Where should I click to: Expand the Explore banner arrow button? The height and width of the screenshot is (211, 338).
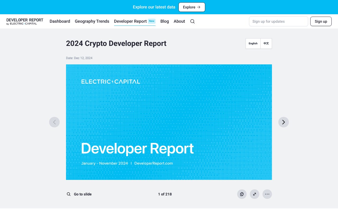[x=192, y=7]
